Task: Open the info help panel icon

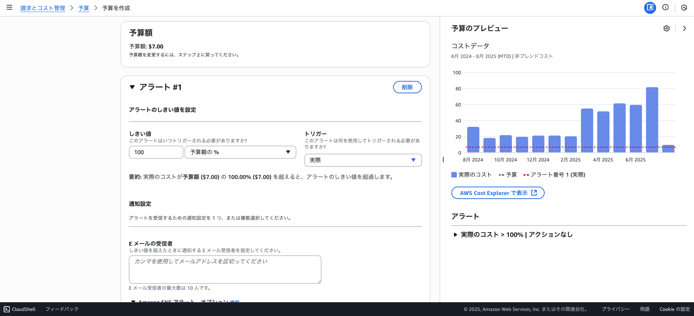Action: [666, 8]
